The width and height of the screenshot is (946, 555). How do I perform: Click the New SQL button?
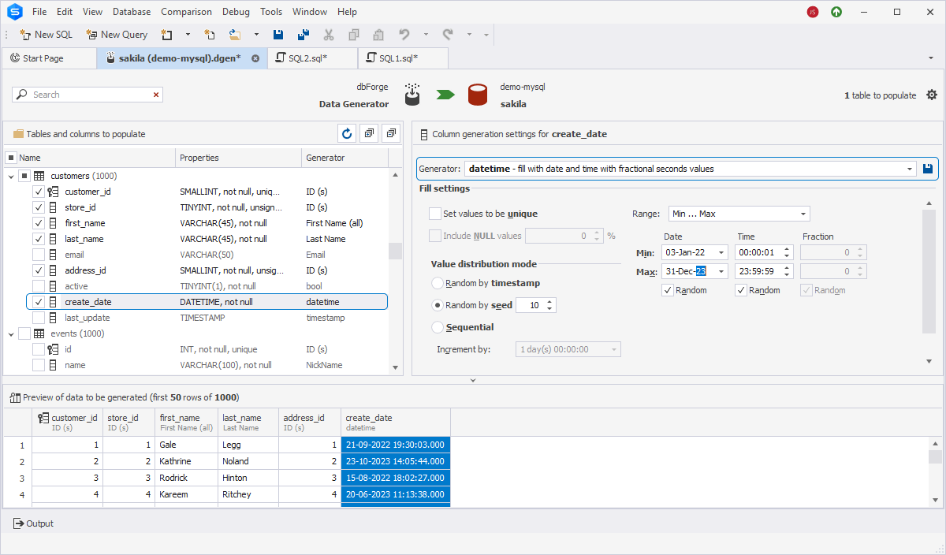[46, 34]
